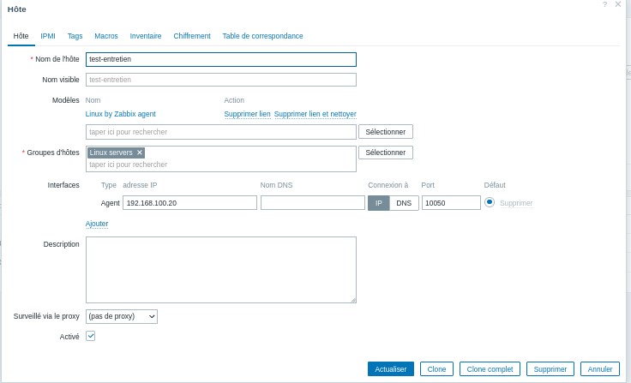Click the help question mark icon
Screen dimensions: 631x383
coord(604,4)
